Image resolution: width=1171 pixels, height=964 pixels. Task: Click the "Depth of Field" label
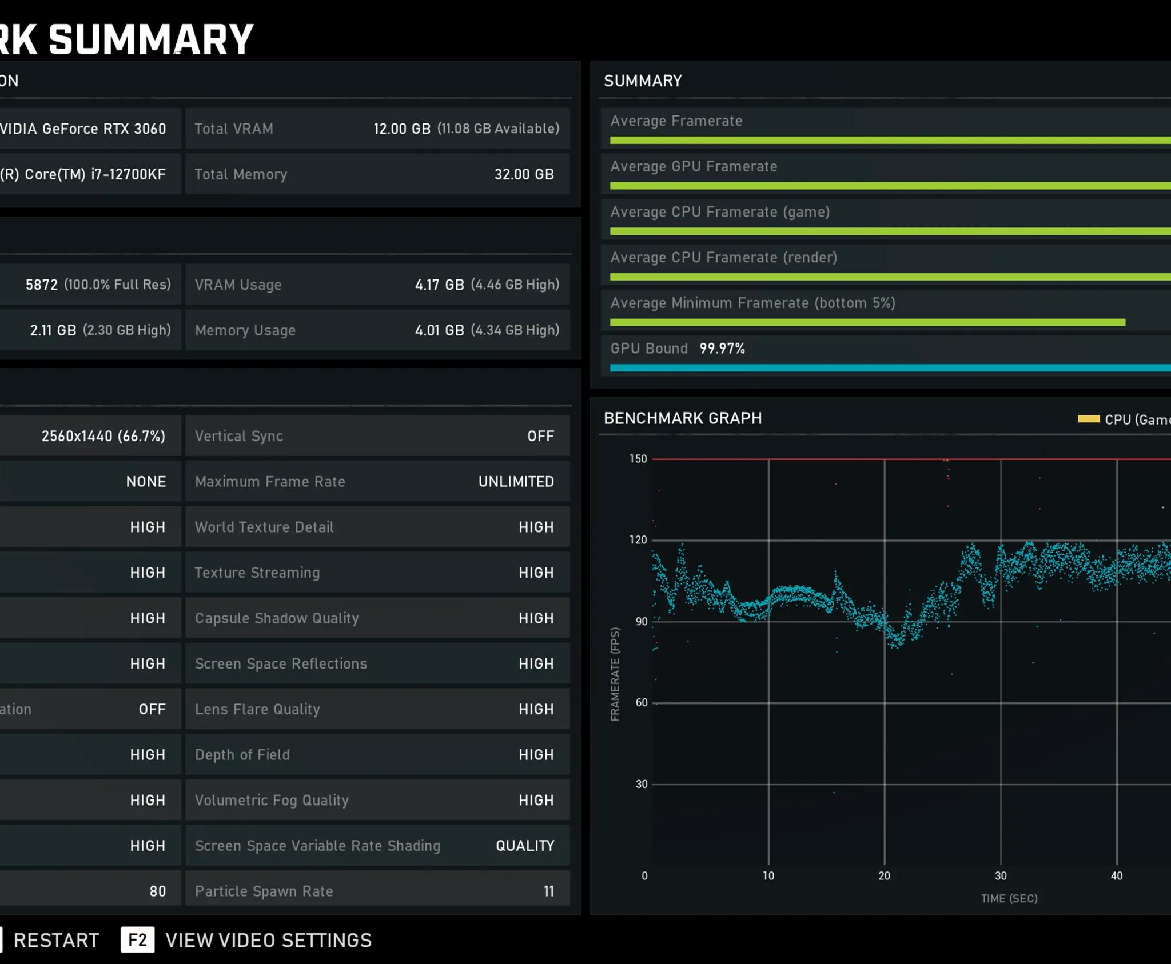tap(242, 755)
